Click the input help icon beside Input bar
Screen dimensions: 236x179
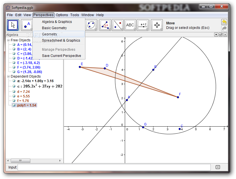point(218,167)
